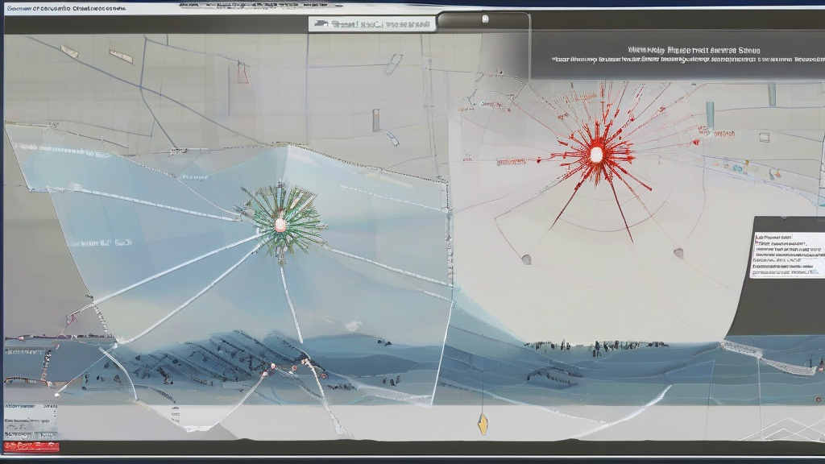The image size is (825, 464).
Task: Click the icon in the top center toolbar button
Action: tap(321, 24)
